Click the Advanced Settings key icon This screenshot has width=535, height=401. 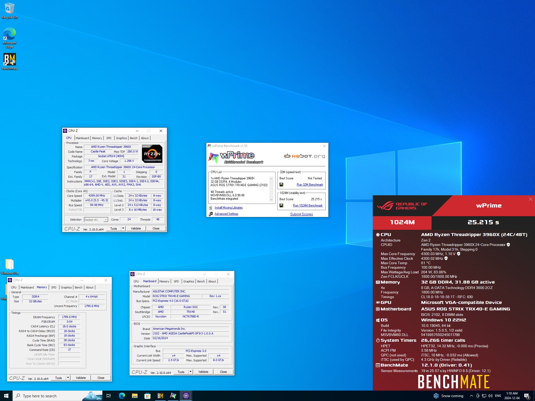click(211, 214)
